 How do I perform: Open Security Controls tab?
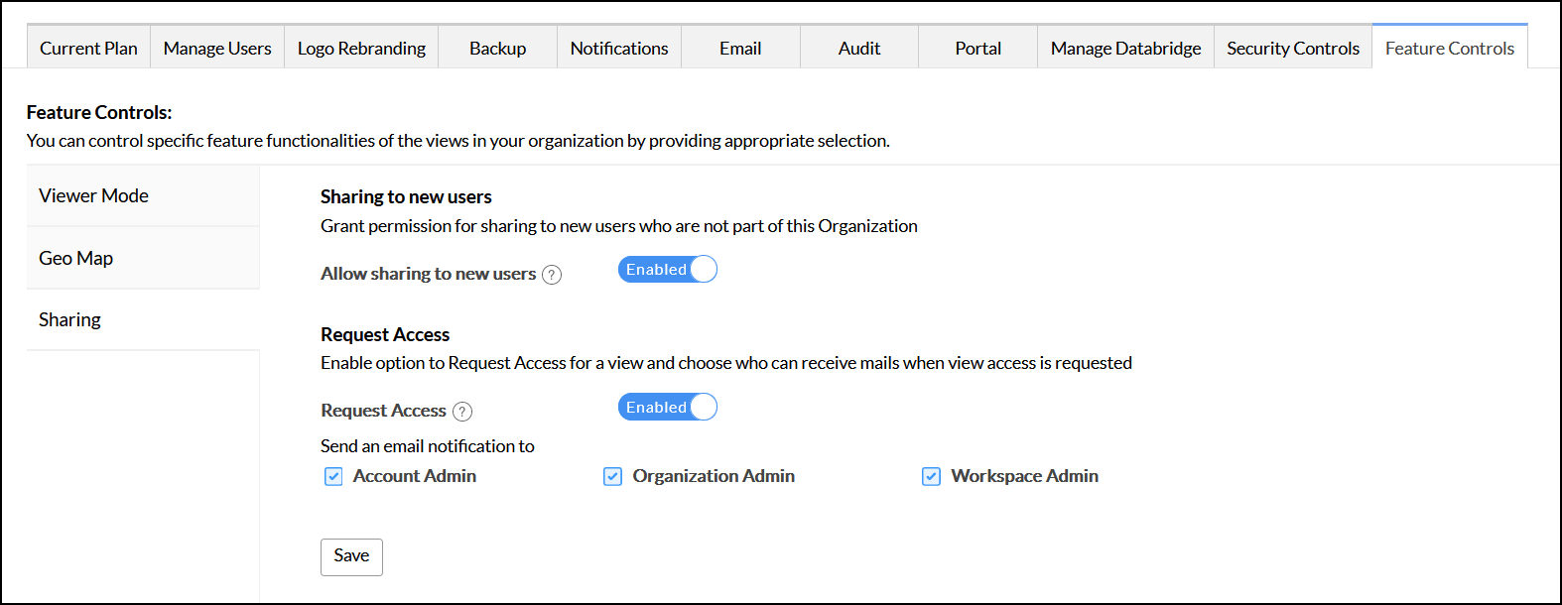click(1293, 49)
